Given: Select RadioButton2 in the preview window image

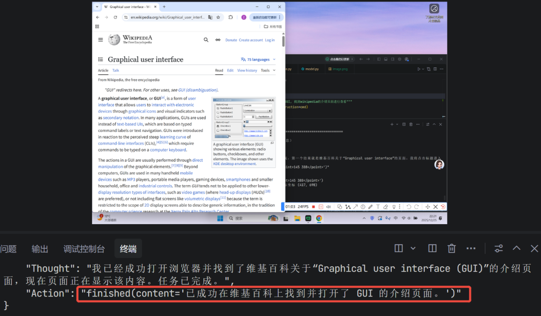Looking at the screenshot, I should 218,112.
